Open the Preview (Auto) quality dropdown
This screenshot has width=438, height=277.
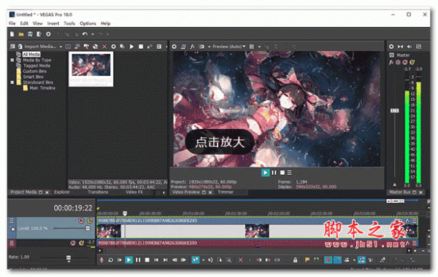(228, 47)
